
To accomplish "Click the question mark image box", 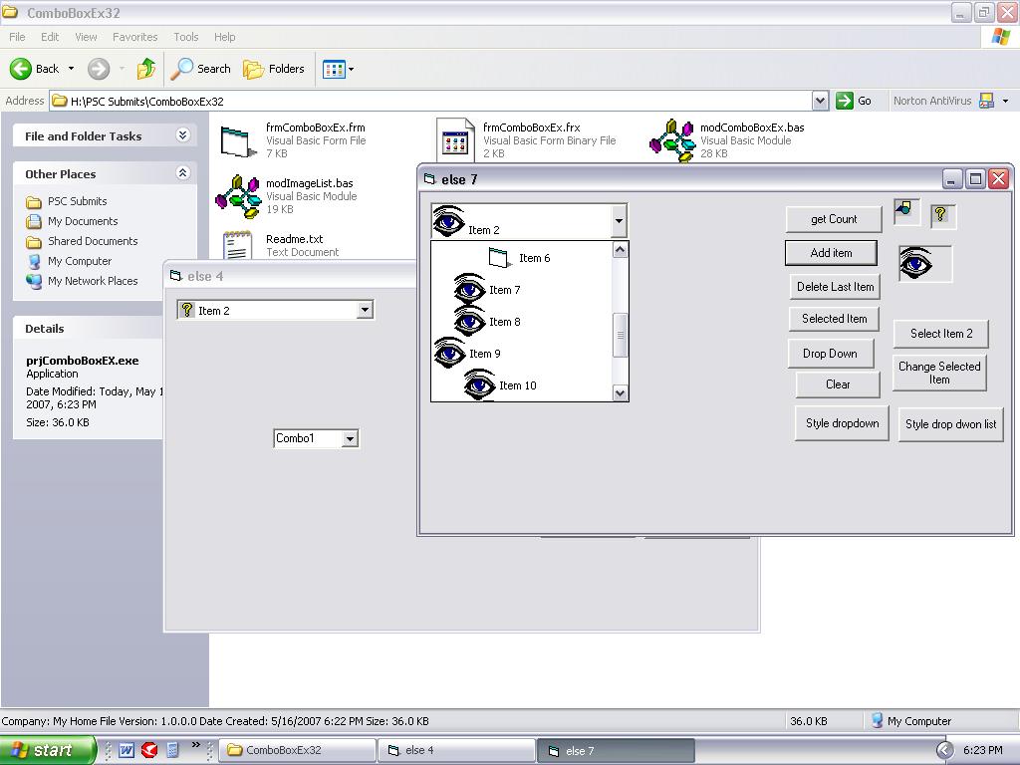I will click(x=942, y=215).
